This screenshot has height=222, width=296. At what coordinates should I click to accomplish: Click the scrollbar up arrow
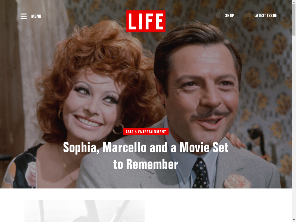point(294,2)
